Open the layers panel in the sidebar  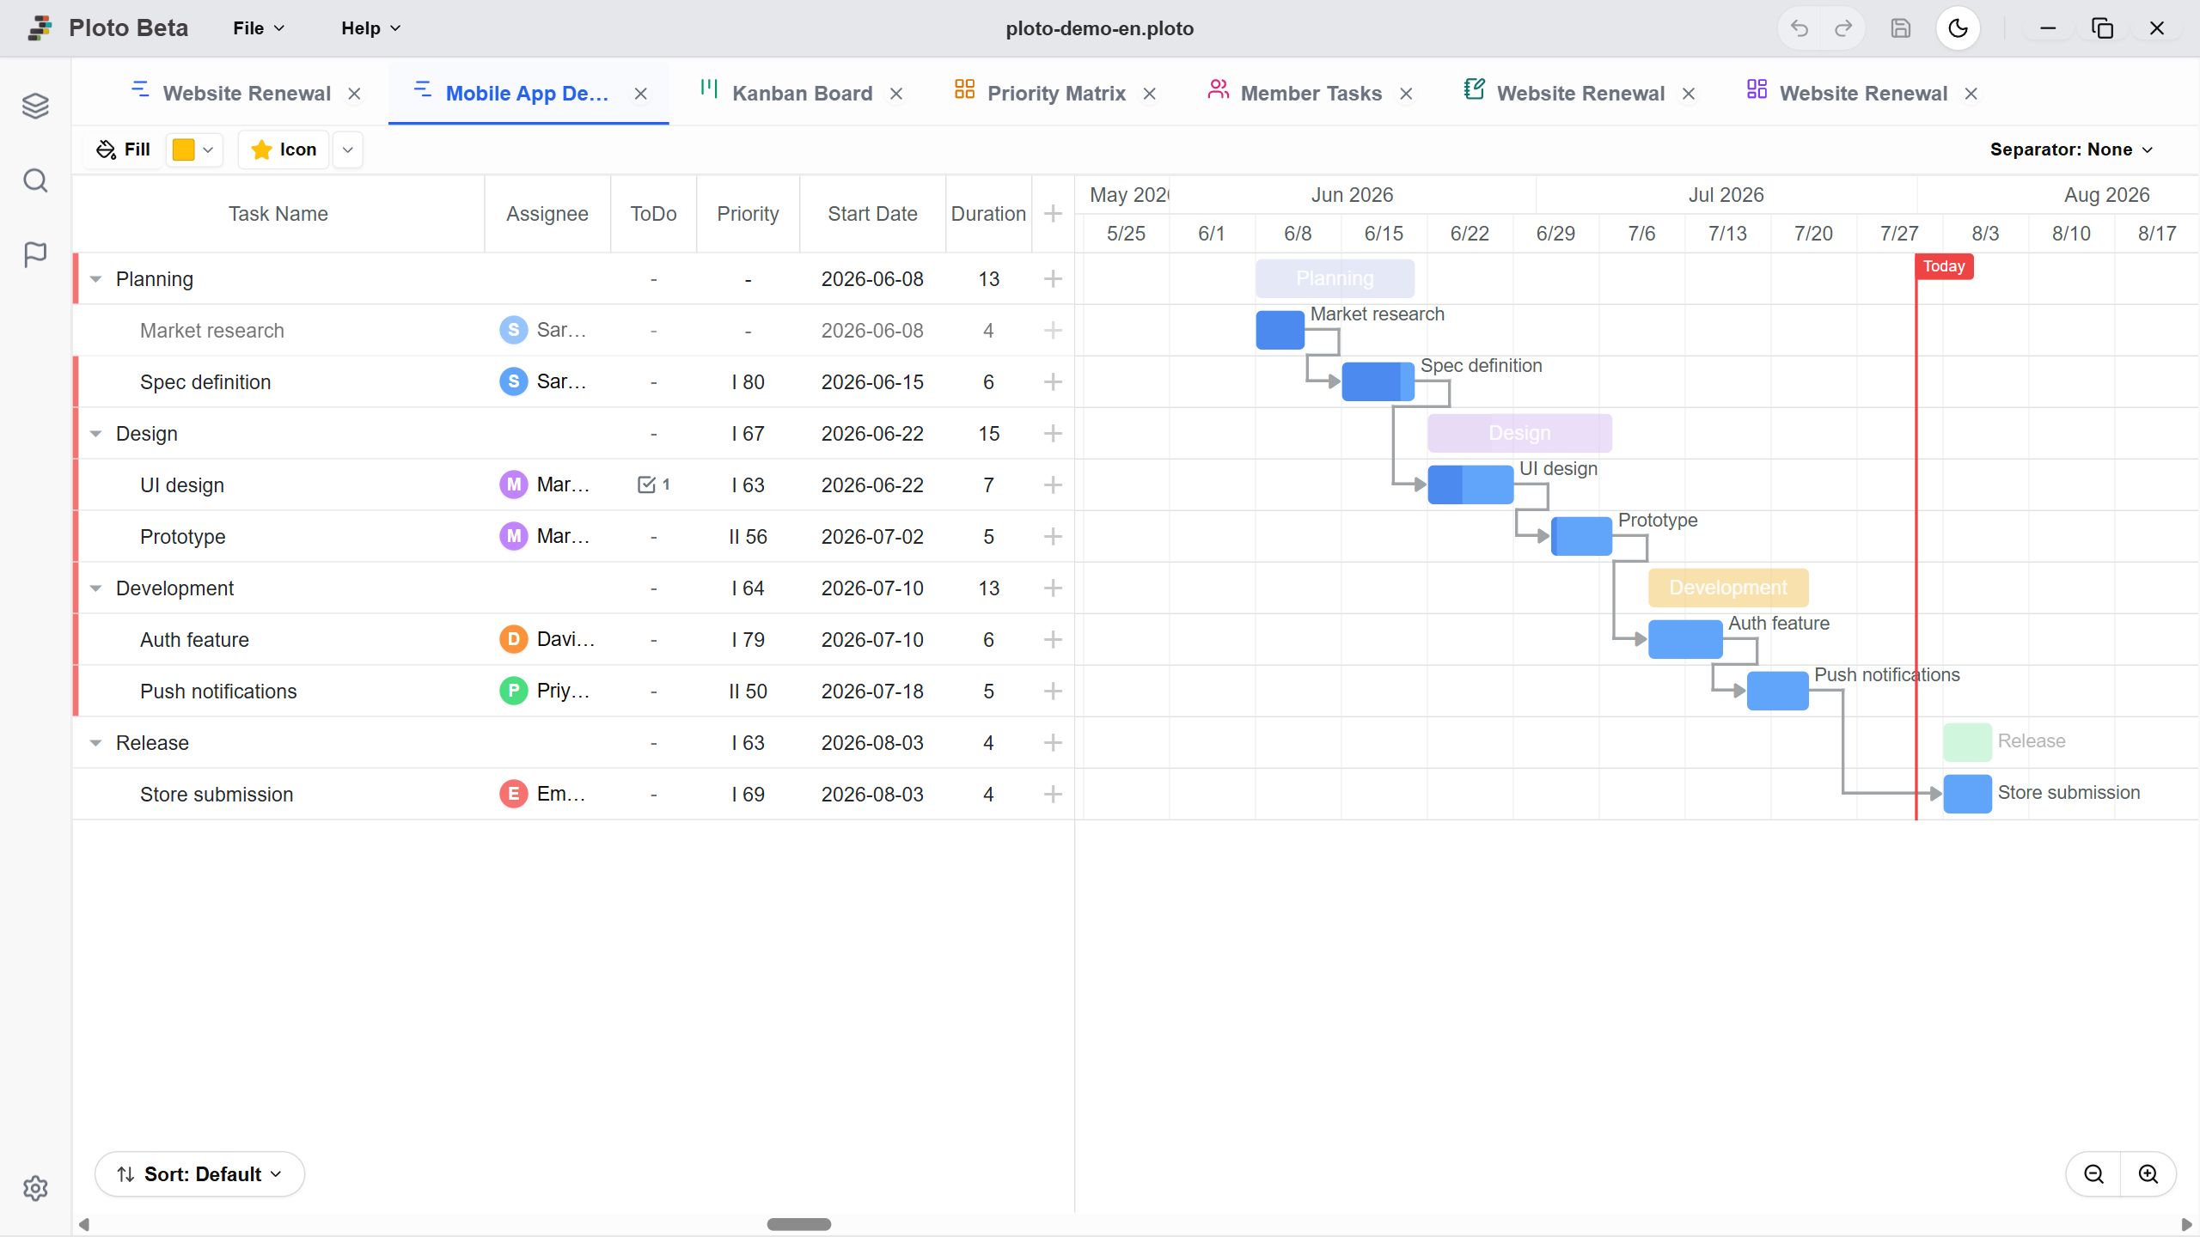pyautogui.click(x=35, y=106)
